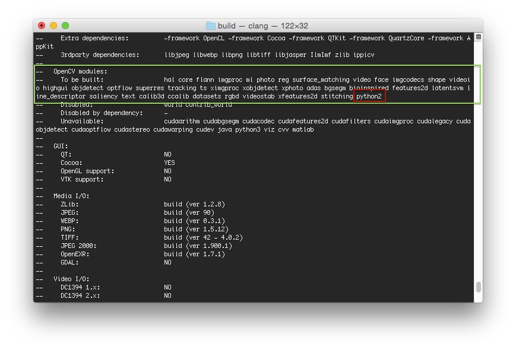Click the red close traffic light button
This screenshot has width=516, height=350.
[x=41, y=26]
